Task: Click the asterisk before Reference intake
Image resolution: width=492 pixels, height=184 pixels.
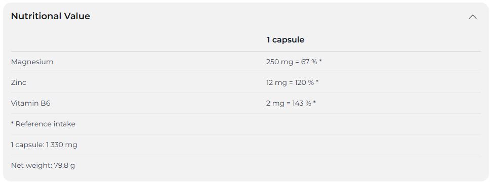Action: pyautogui.click(x=13, y=123)
